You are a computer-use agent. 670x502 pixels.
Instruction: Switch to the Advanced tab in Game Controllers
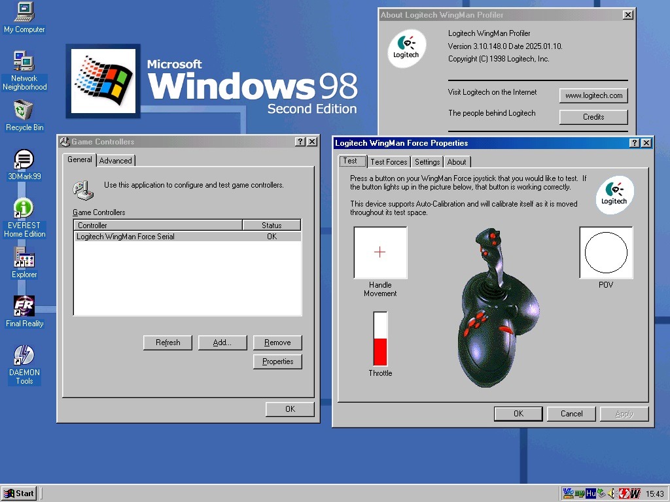point(115,161)
